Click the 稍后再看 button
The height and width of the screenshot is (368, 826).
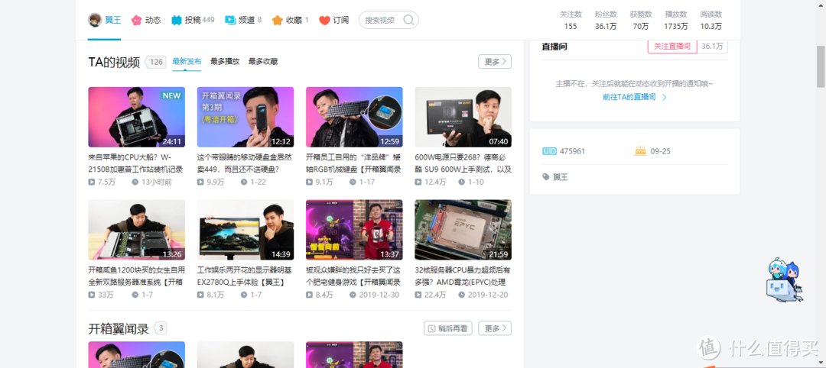point(448,328)
